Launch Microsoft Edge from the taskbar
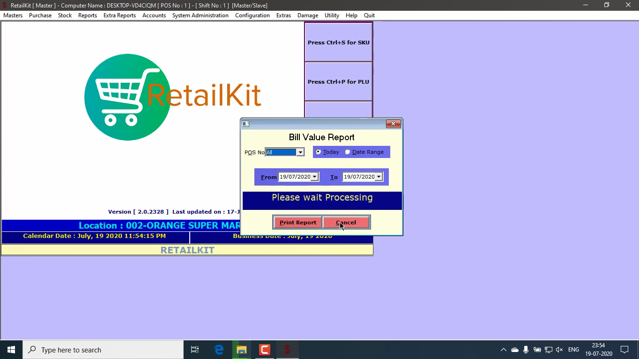Screen dimensions: 639x359 click(219, 350)
